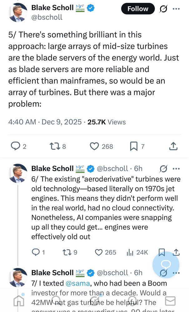Screen dimensions: 189x312
Task: Open Messages from the bottom navigation
Action: click(170, 302)
